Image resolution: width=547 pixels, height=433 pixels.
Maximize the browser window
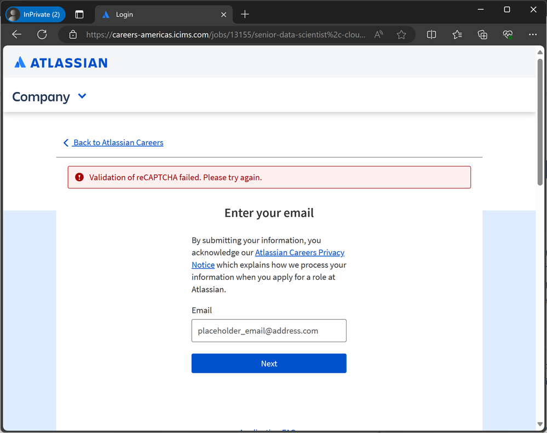[507, 9]
